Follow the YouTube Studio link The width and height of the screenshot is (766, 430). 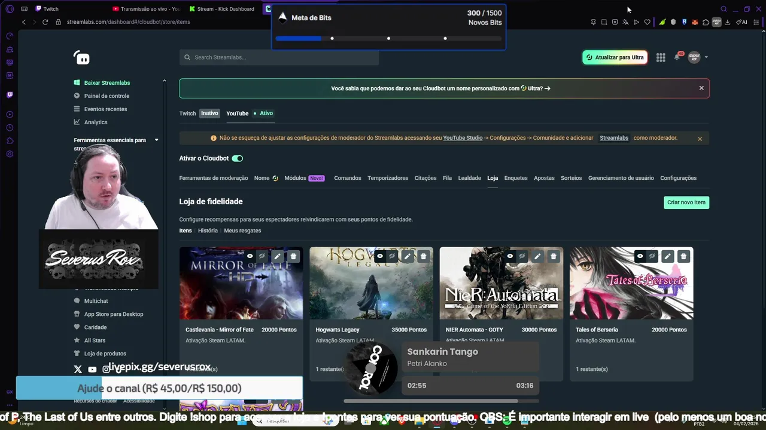463,138
